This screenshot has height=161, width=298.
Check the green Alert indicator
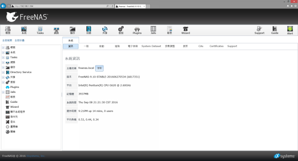point(290,30)
